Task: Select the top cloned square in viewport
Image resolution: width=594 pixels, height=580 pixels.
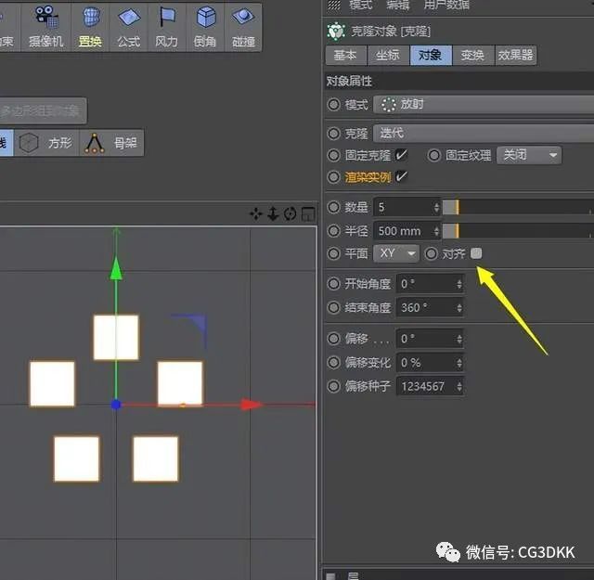Action: [x=116, y=337]
